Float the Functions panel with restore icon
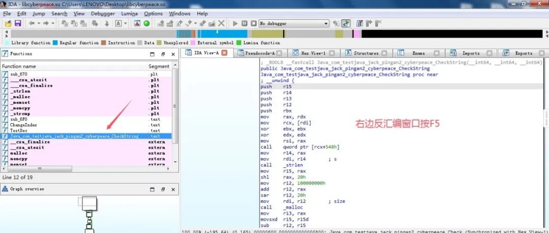The image size is (549, 233). pyautogui.click(x=163, y=54)
